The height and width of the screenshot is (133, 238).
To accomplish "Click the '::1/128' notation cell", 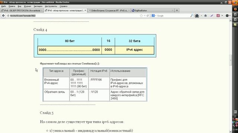I will [99, 95].
